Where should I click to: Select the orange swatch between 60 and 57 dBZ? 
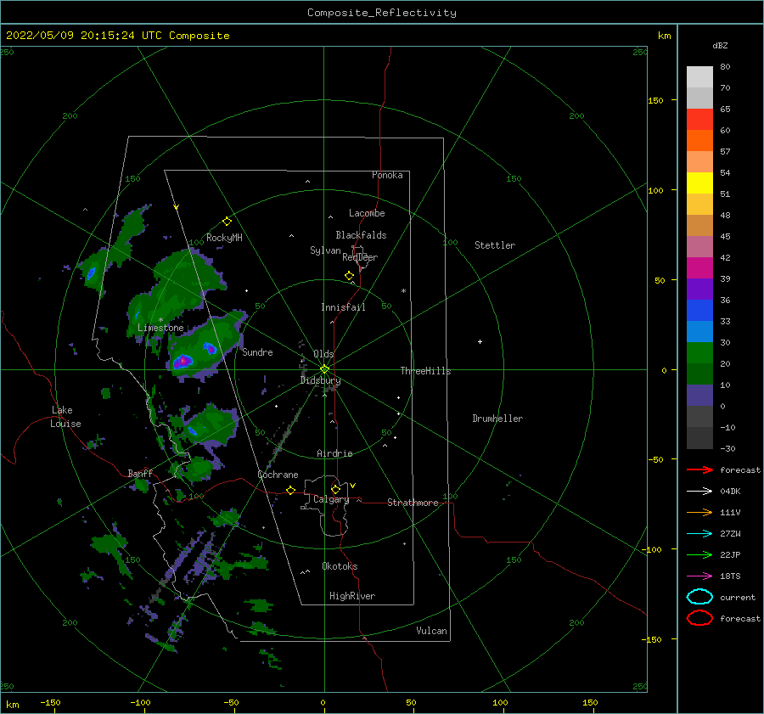(699, 141)
